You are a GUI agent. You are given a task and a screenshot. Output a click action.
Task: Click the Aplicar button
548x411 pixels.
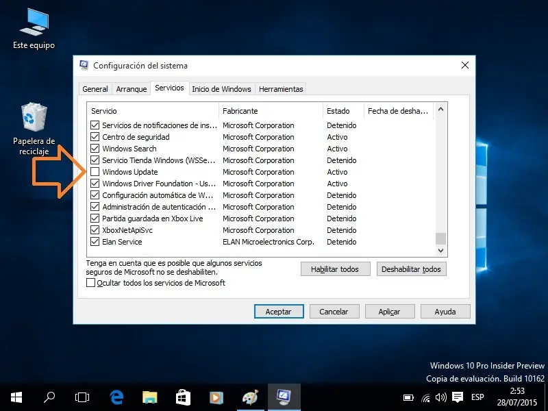[389, 312]
